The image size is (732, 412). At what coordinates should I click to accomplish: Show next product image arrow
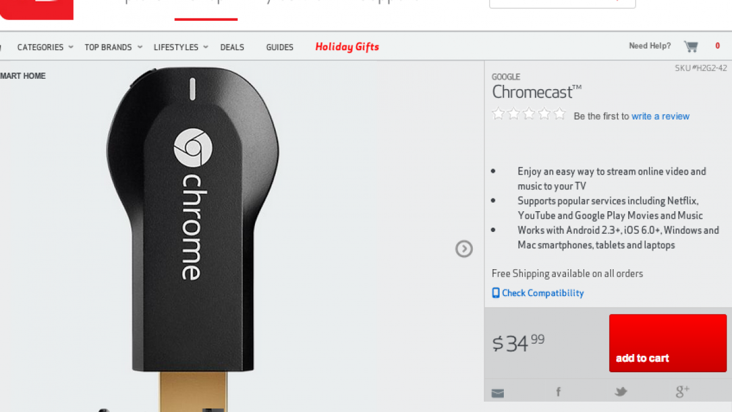[464, 248]
